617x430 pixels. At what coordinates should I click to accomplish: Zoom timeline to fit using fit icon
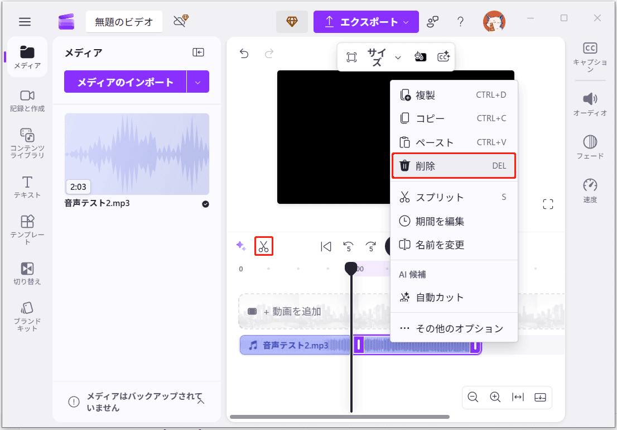tap(518, 397)
